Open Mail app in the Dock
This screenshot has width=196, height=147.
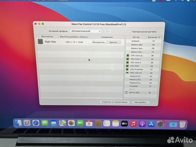(x=54, y=123)
